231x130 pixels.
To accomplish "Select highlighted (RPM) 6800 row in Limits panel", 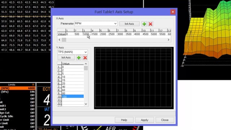I will (x=18, y=88).
